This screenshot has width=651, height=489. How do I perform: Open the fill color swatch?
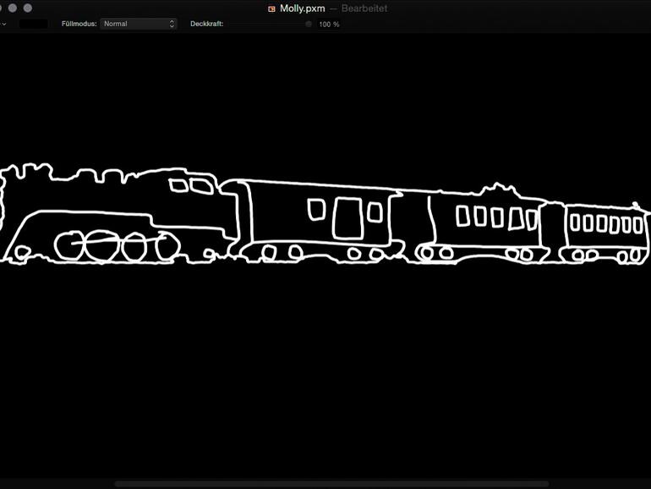(x=34, y=24)
